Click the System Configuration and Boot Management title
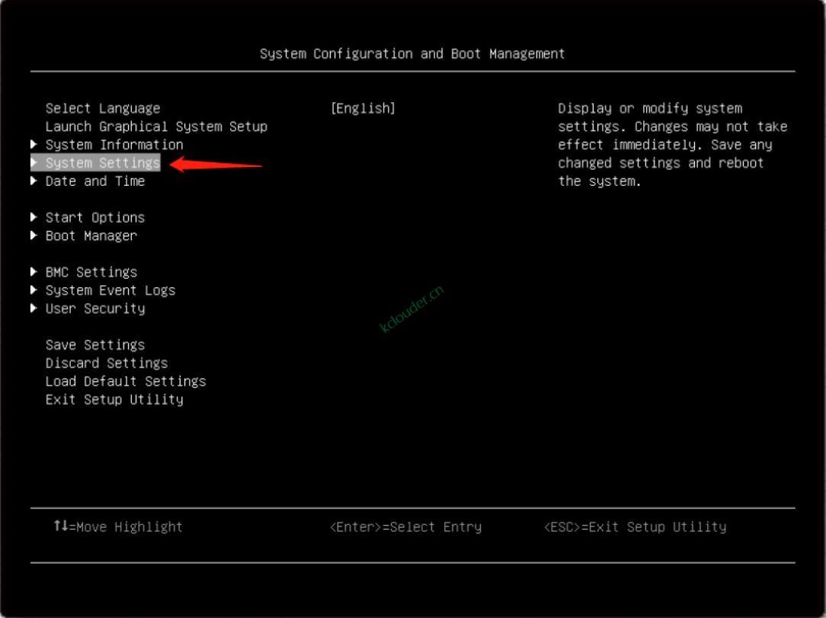826x618 pixels. pos(412,54)
